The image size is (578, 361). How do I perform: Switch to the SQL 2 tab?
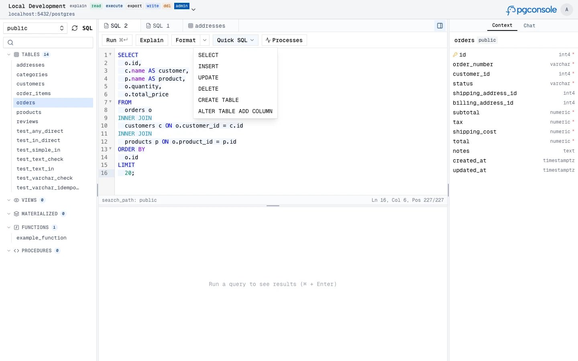(120, 26)
